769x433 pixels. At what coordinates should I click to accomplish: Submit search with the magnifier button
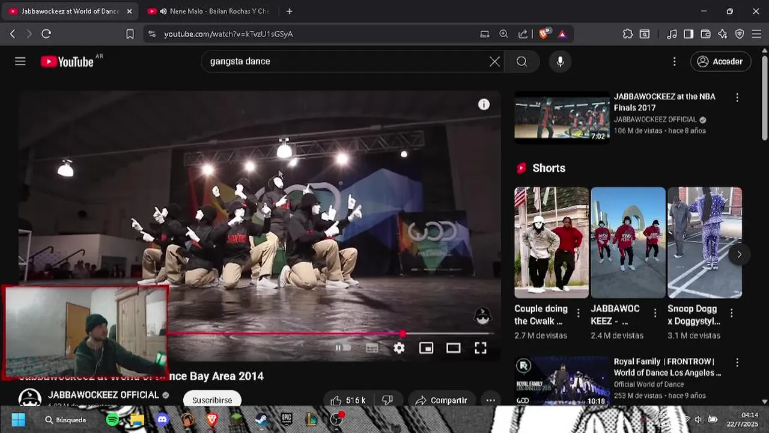(521, 61)
